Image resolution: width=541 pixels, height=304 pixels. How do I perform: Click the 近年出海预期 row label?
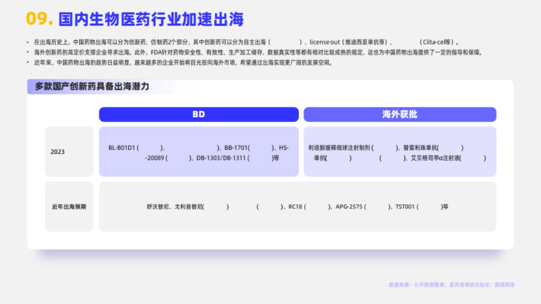point(69,206)
